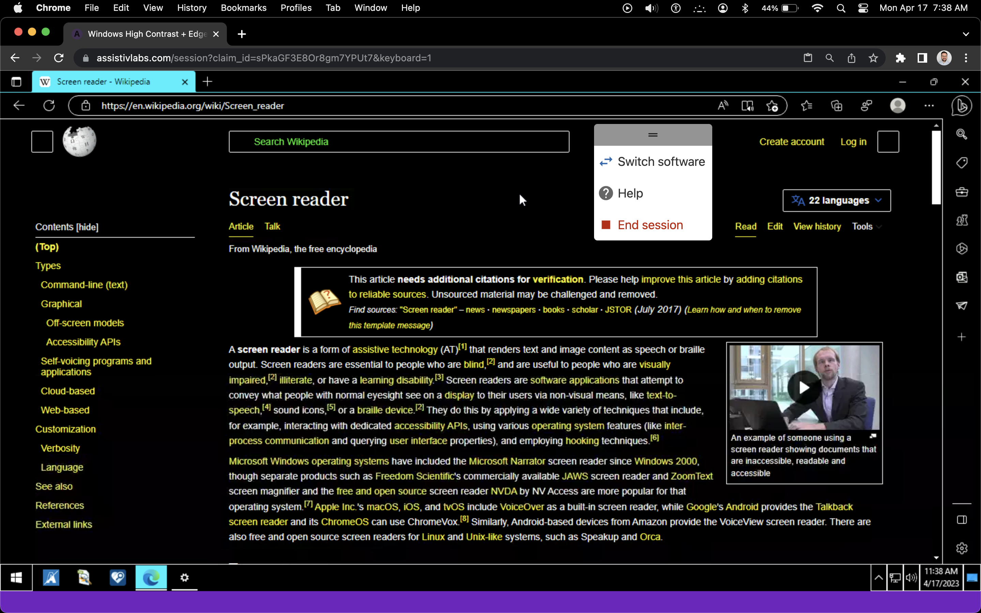The height and width of the screenshot is (613, 981).
Task: Click Chrome share page icon
Action: (x=851, y=58)
